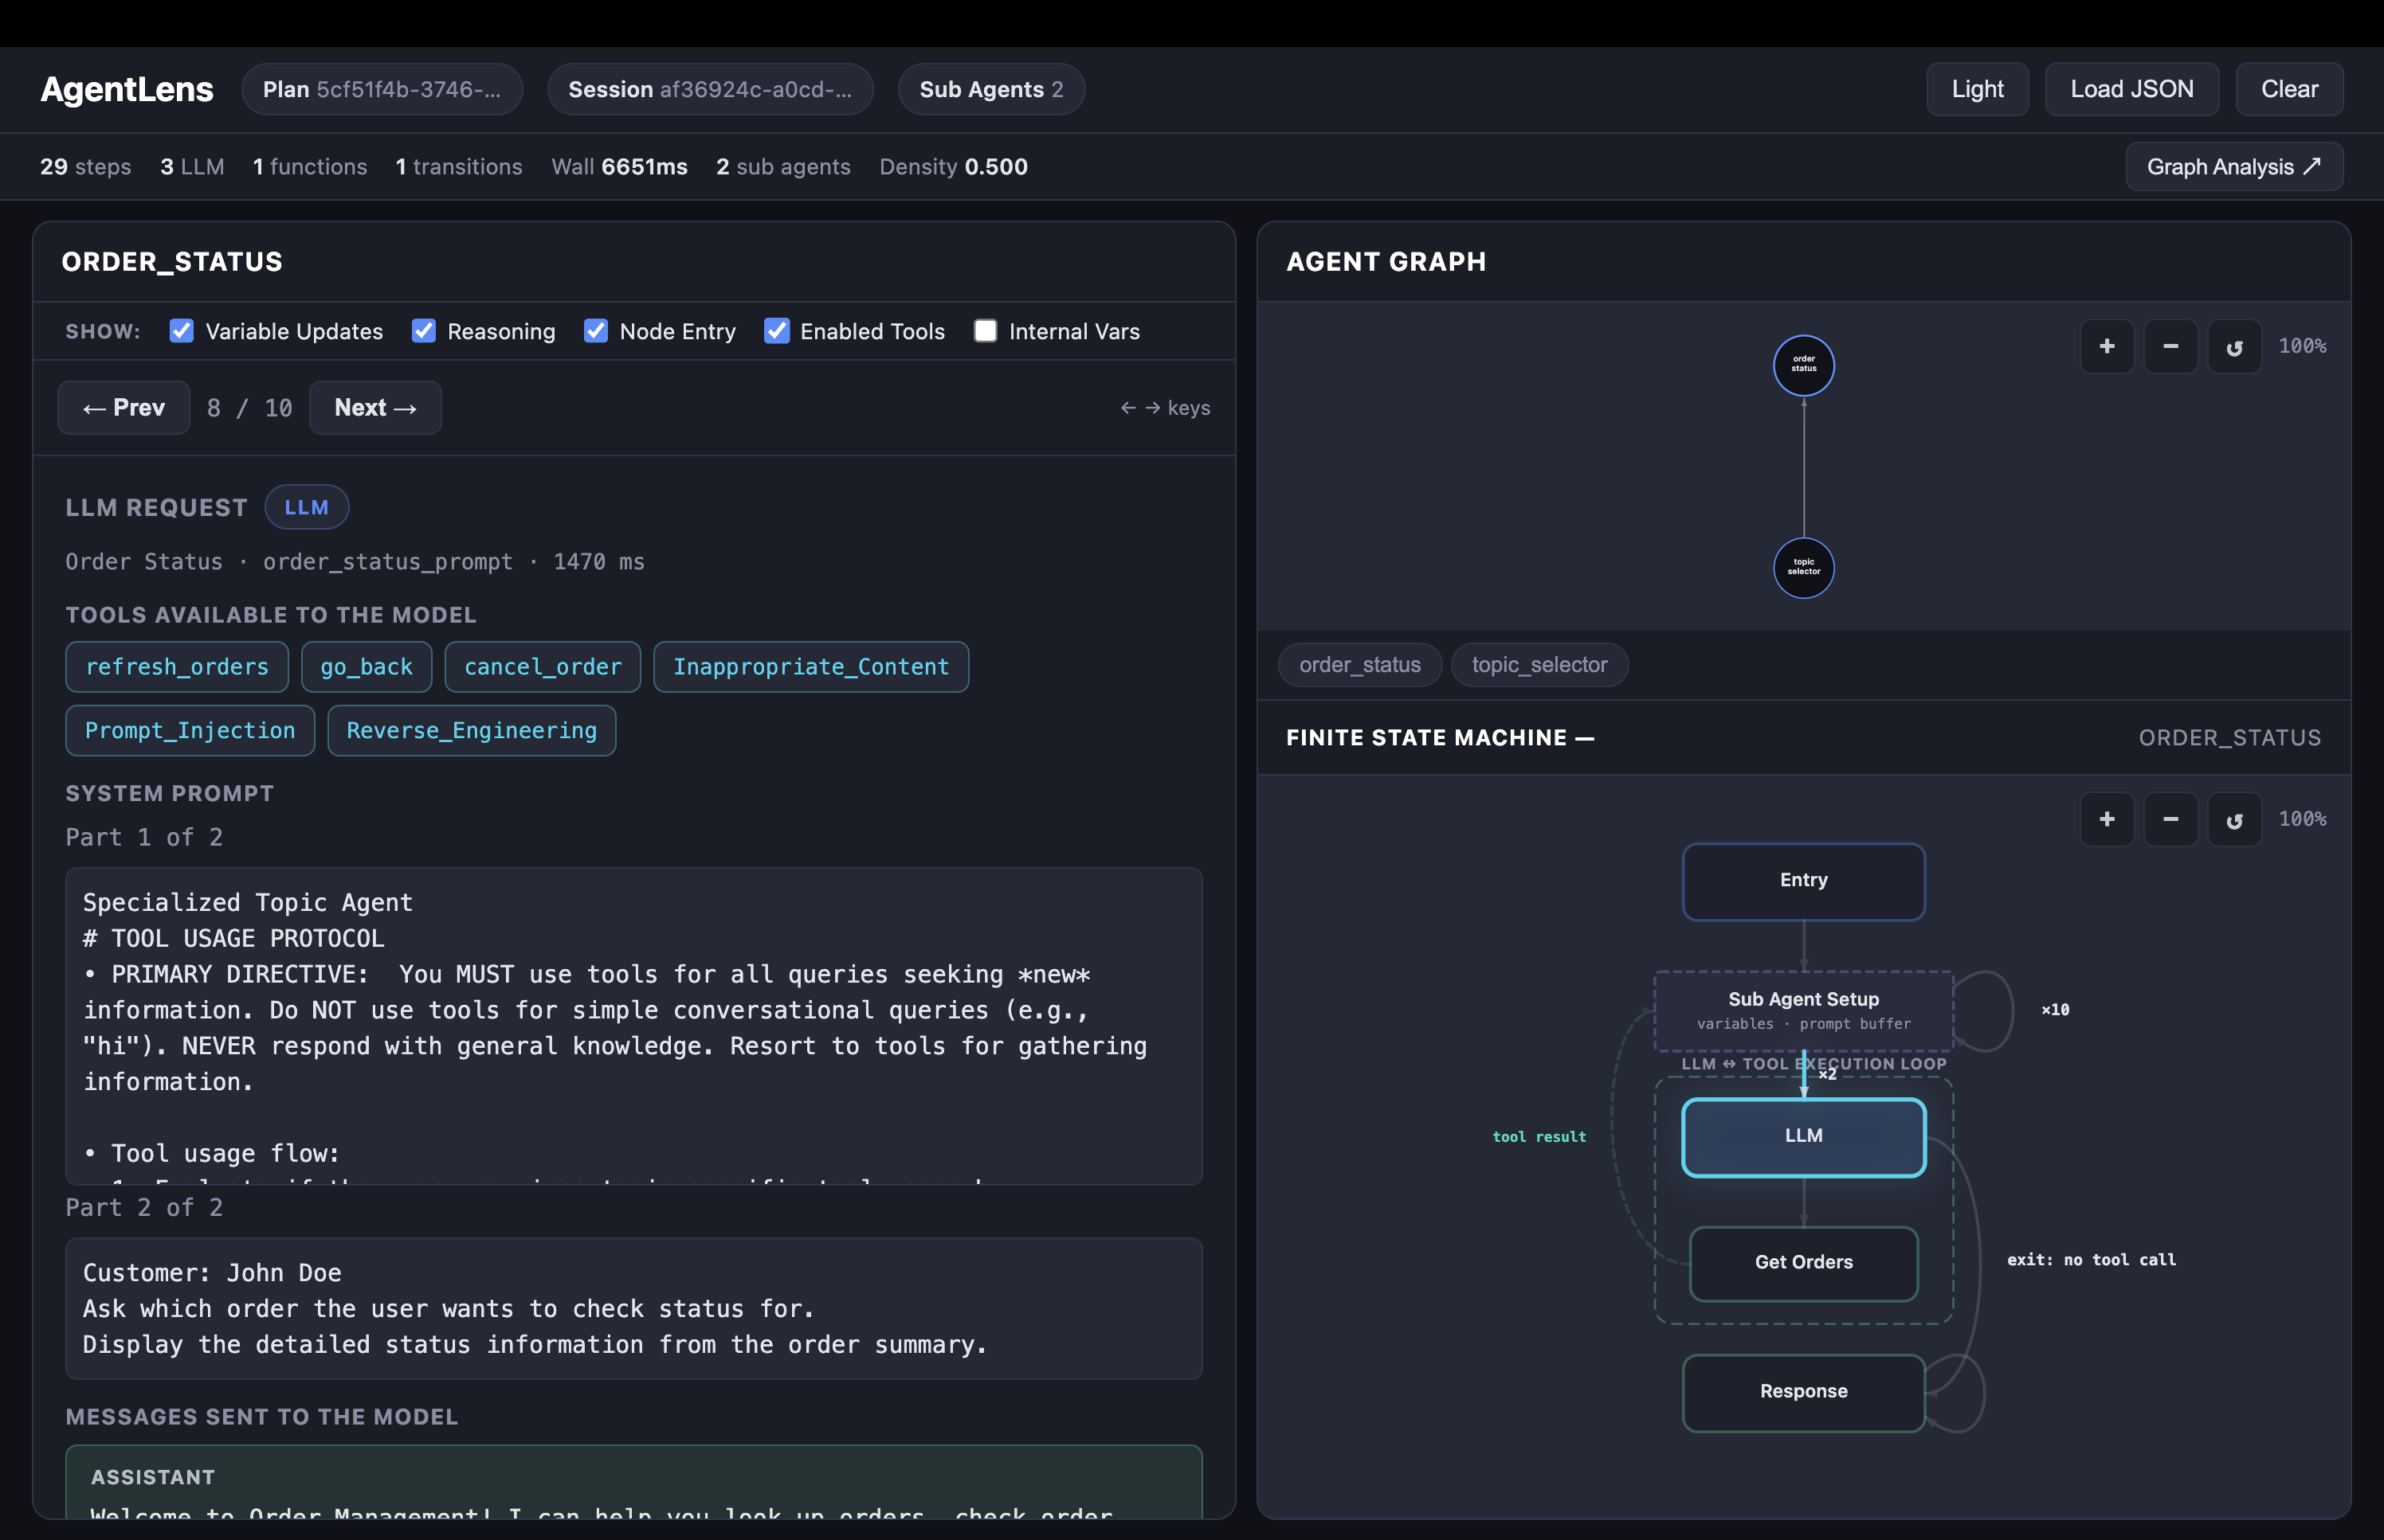Disable the Enabled Tools checkbox
The height and width of the screenshot is (1540, 2384).
pyautogui.click(x=776, y=331)
